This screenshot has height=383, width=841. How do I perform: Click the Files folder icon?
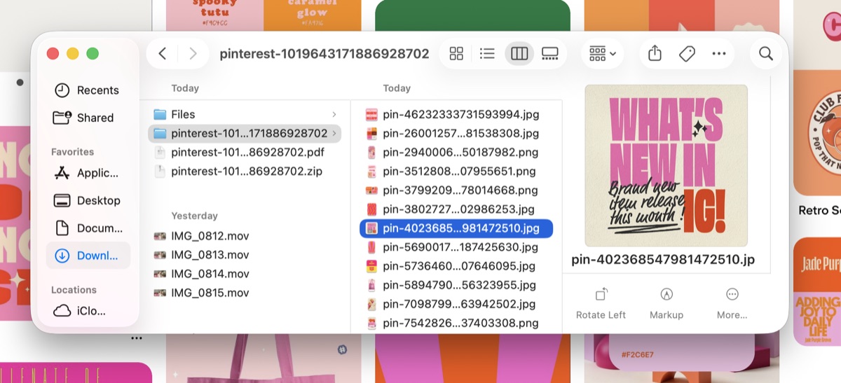pyautogui.click(x=160, y=114)
